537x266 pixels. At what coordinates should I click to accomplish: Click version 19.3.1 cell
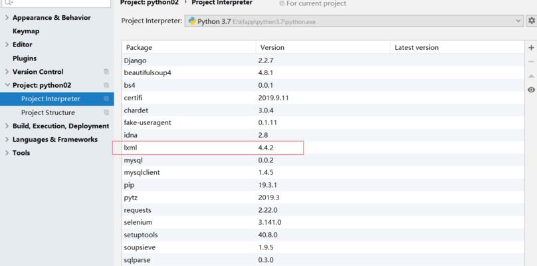tap(268, 185)
